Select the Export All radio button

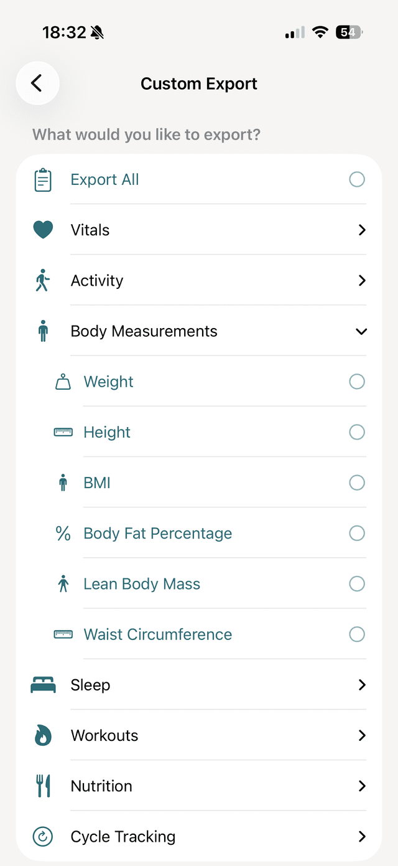click(357, 179)
